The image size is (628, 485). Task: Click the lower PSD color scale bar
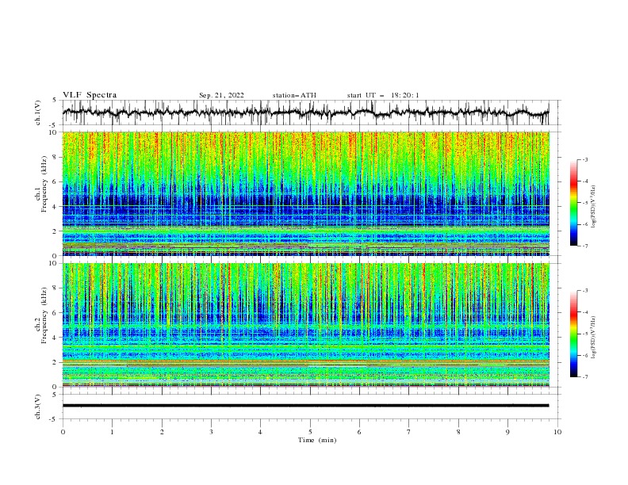point(573,334)
